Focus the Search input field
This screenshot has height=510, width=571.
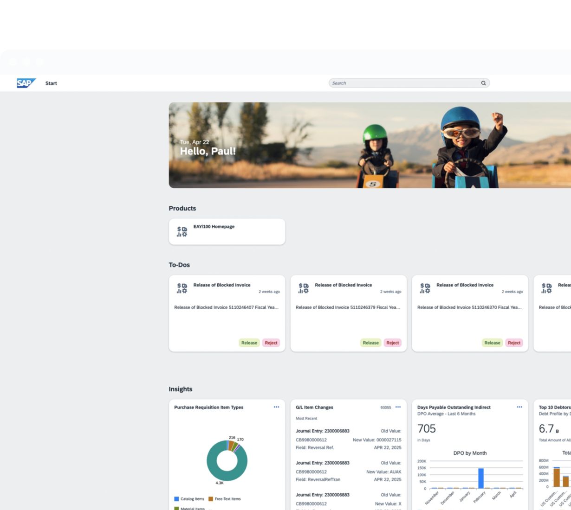[404, 83]
